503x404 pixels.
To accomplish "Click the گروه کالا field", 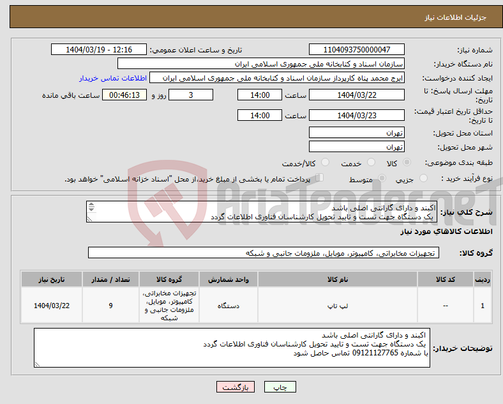I will (264, 252).
